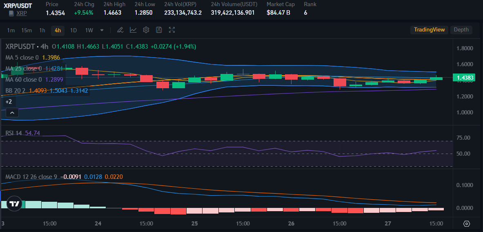Click the XRPUSDT 4h chart legend
Image resolution: width=483 pixels, height=232 pixels.
tap(27, 47)
